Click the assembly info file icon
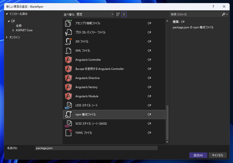The image size is (233, 163). [68, 23]
